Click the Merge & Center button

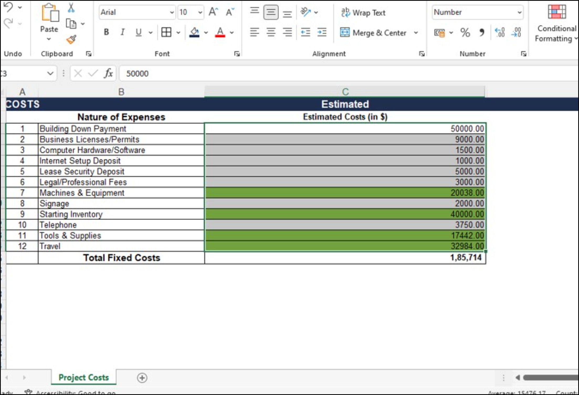coord(373,33)
